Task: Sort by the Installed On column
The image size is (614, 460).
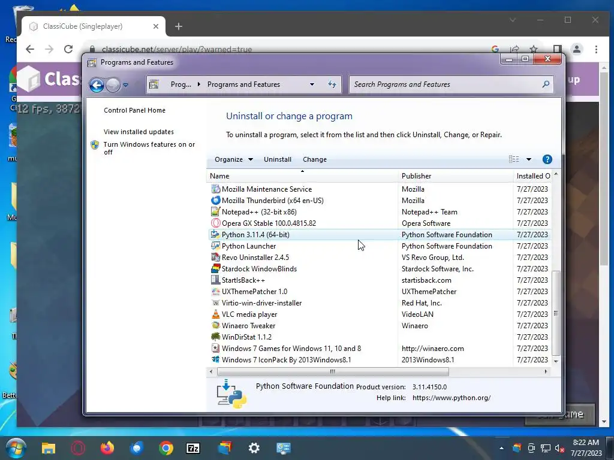Action: click(x=532, y=176)
